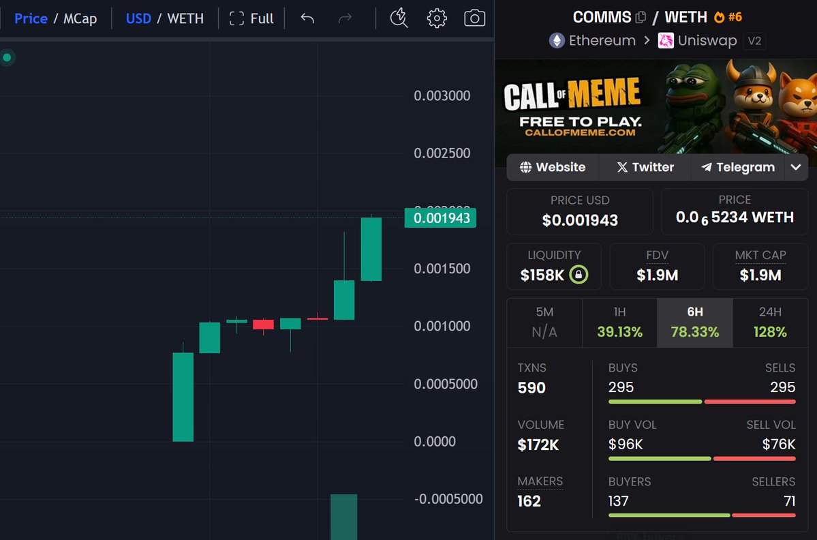Image resolution: width=817 pixels, height=540 pixels.
Task: Copy COMMS token address icon
Action: [641, 17]
